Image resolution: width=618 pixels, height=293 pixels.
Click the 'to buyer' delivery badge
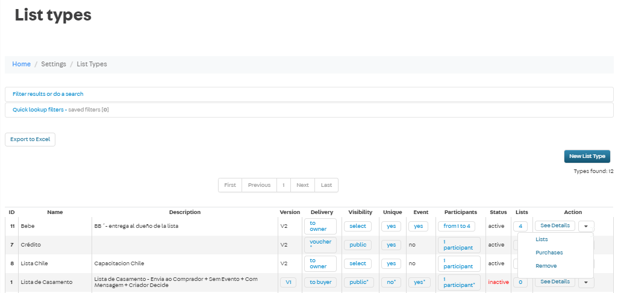click(320, 282)
